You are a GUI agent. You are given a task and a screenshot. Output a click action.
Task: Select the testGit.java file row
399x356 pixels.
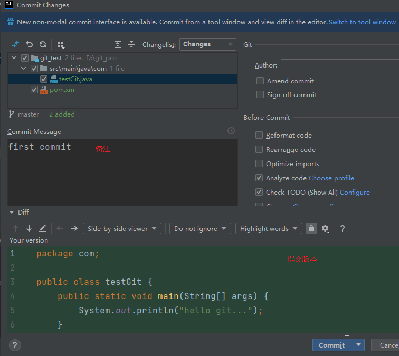pyautogui.click(x=122, y=79)
